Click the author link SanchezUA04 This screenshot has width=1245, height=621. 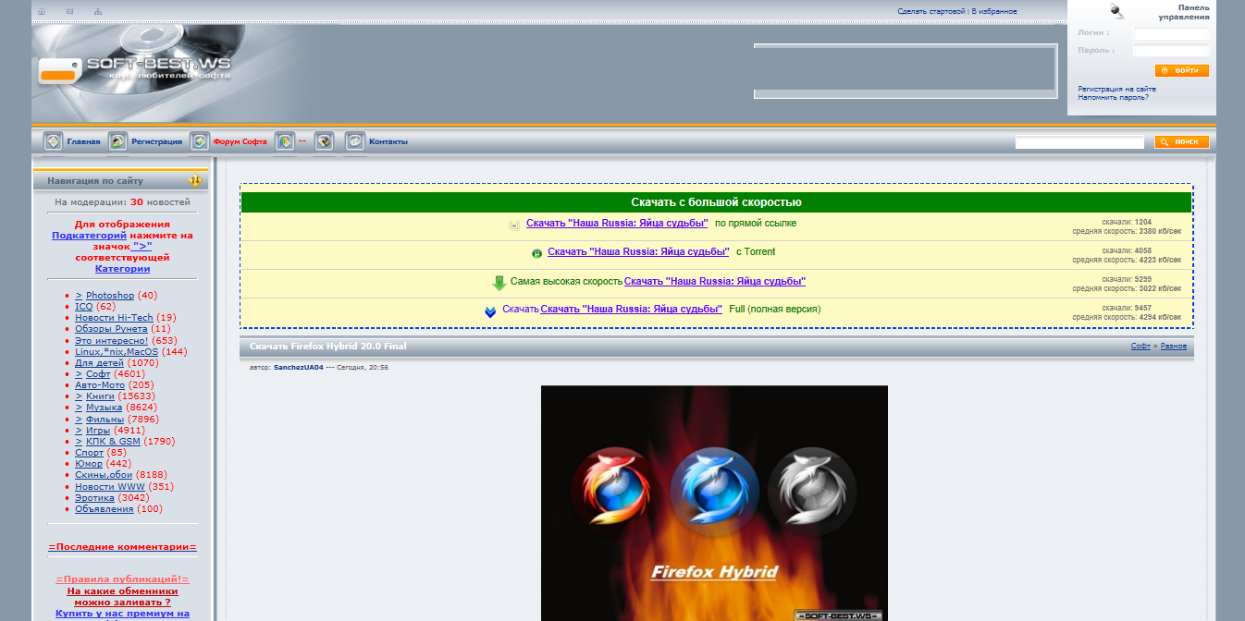[x=299, y=368]
